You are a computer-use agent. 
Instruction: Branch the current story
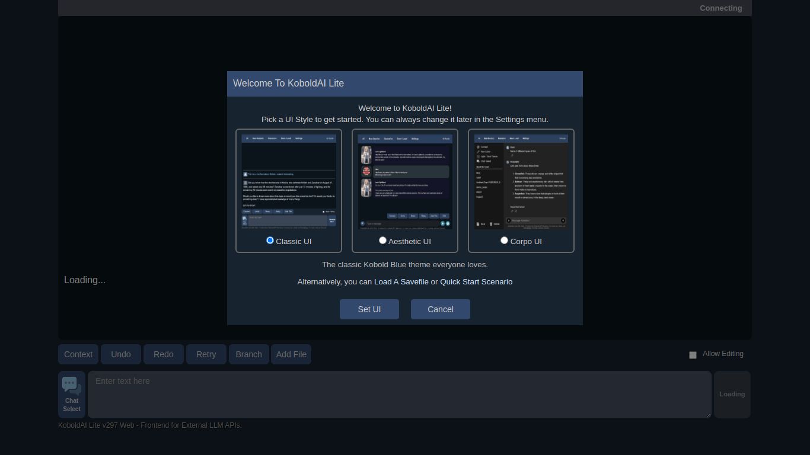pos(248,354)
